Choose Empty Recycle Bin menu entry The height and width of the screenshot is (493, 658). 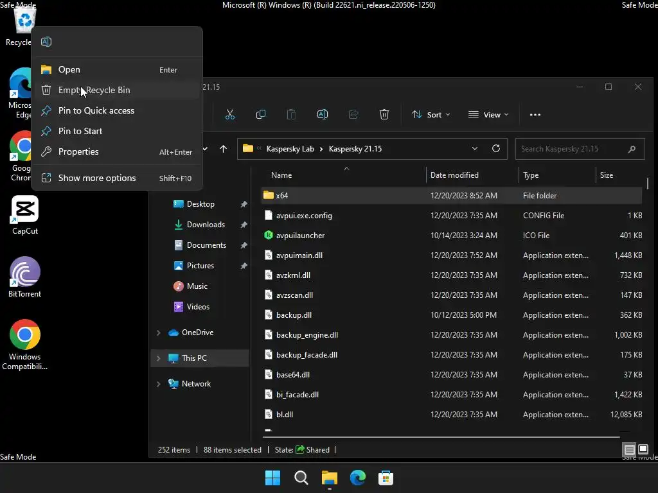point(117,90)
